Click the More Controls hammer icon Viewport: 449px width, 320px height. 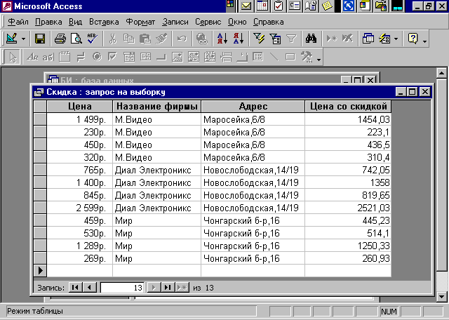pos(307,57)
